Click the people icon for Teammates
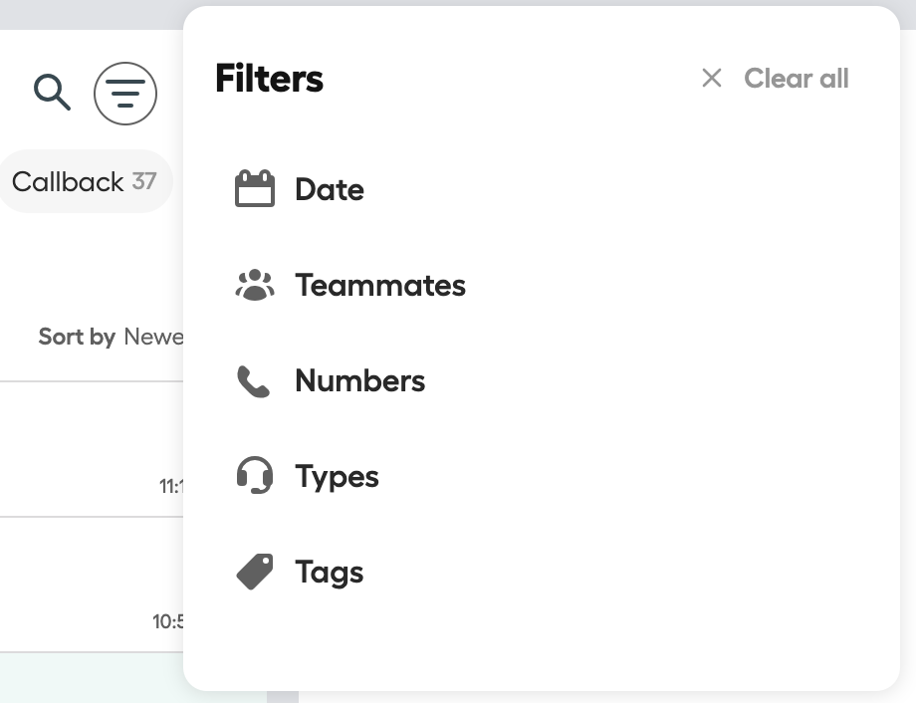The height and width of the screenshot is (703, 916). click(255, 285)
